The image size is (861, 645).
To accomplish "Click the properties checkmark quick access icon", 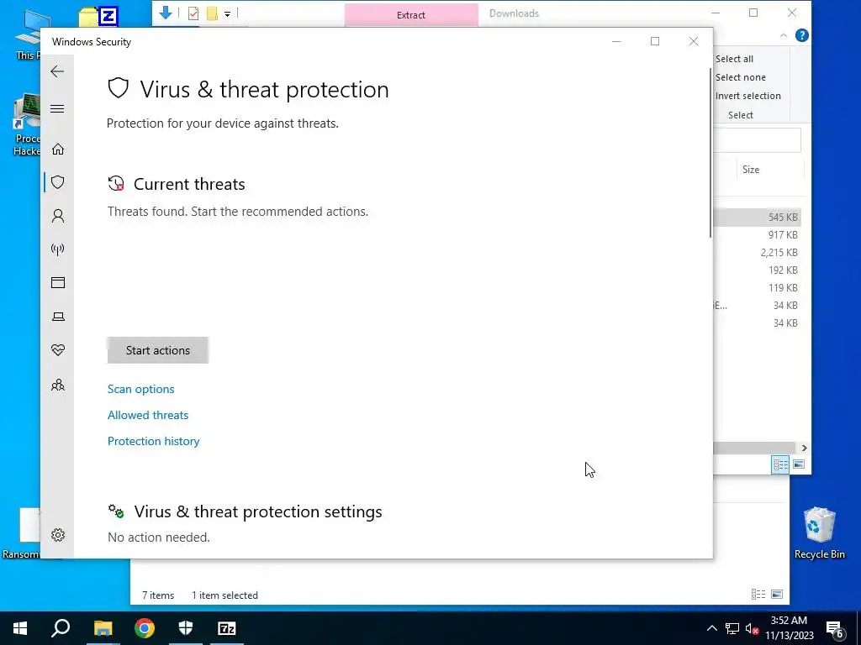I will [193, 13].
